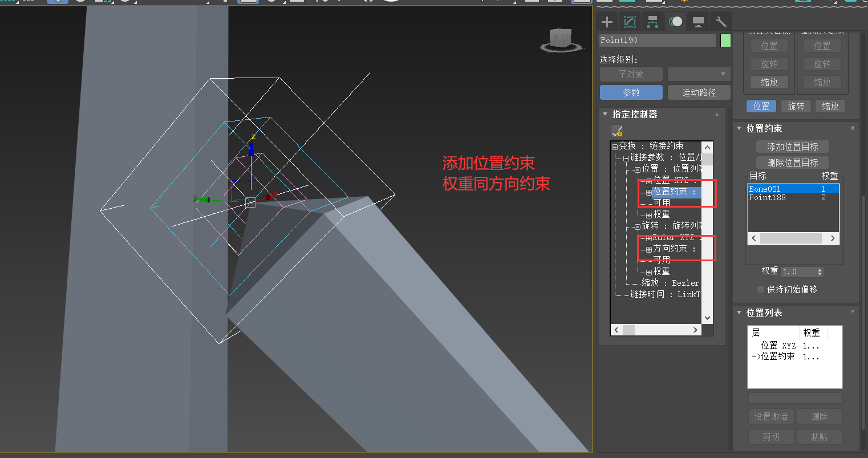Image resolution: width=868 pixels, height=458 pixels.
Task: Select the 参数 button
Action: click(631, 92)
